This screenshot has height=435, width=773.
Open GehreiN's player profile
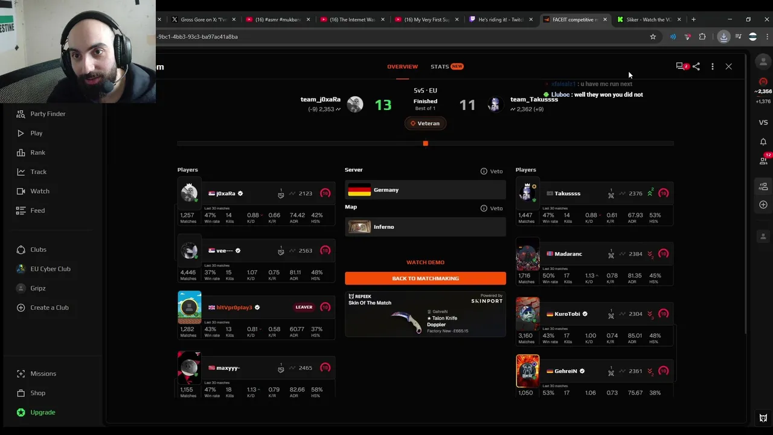[x=565, y=371]
